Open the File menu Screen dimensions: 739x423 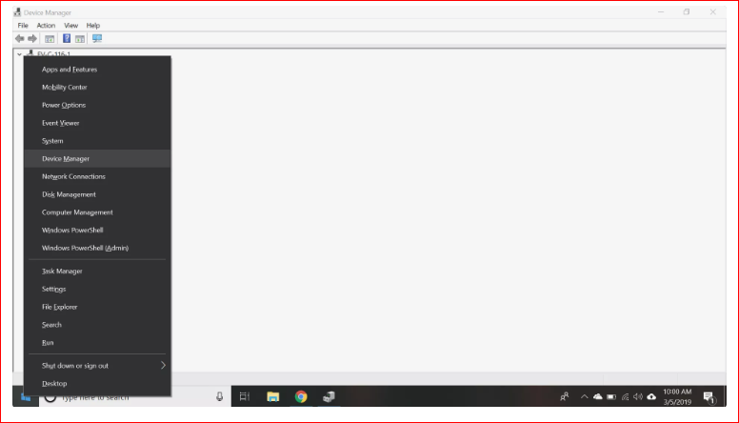pos(23,26)
